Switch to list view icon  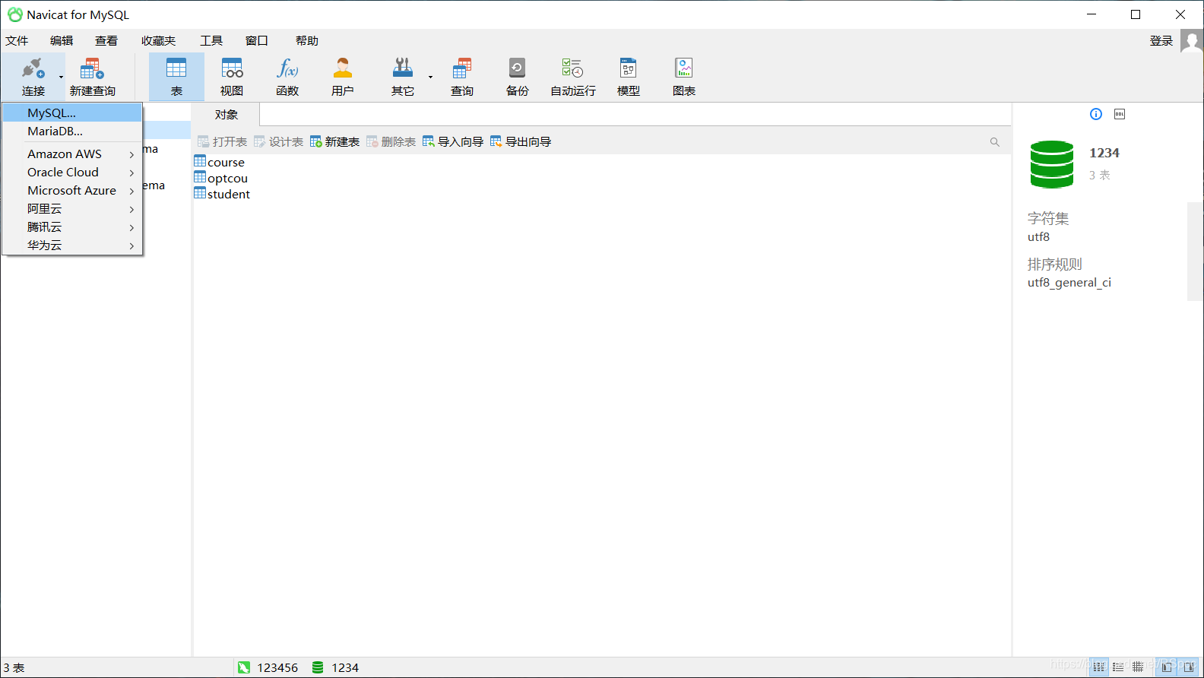point(1098,667)
